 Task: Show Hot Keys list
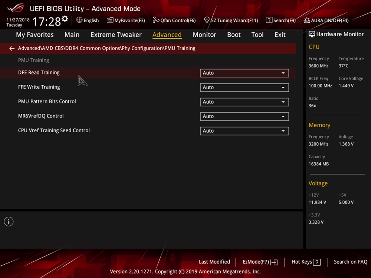[306, 262]
